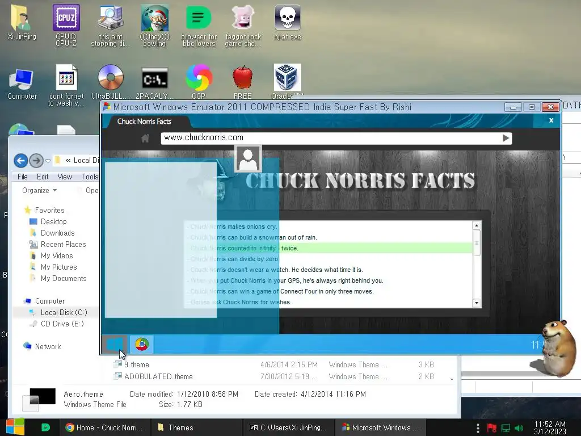Select Downloads in navigation pane

point(52,233)
